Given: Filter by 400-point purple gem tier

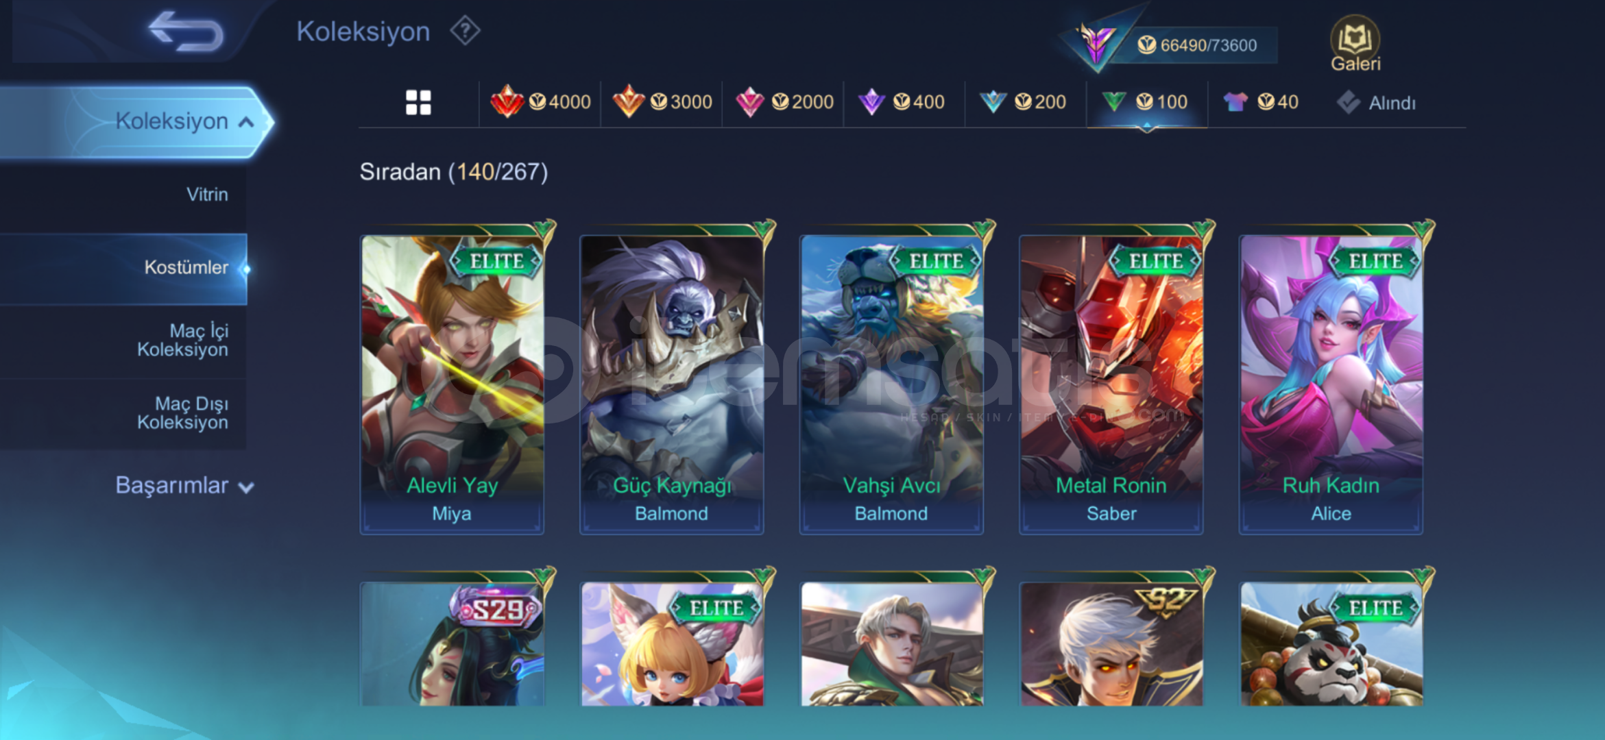Looking at the screenshot, I should [x=902, y=102].
